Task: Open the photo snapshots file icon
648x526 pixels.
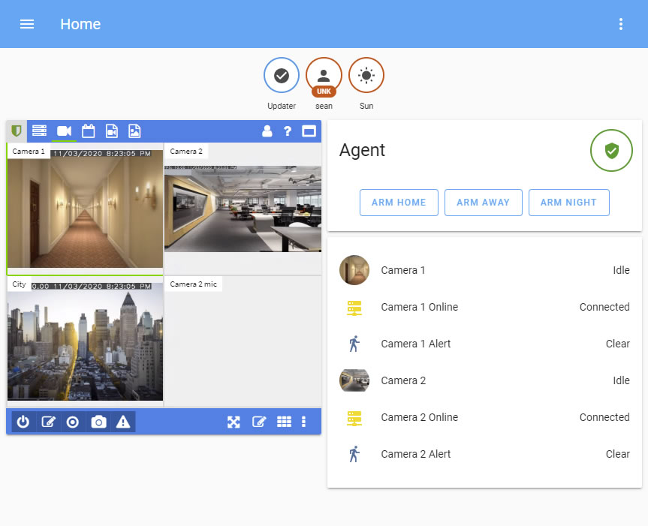Action: pyautogui.click(x=134, y=131)
